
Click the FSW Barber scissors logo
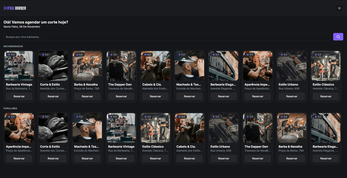[15, 8]
